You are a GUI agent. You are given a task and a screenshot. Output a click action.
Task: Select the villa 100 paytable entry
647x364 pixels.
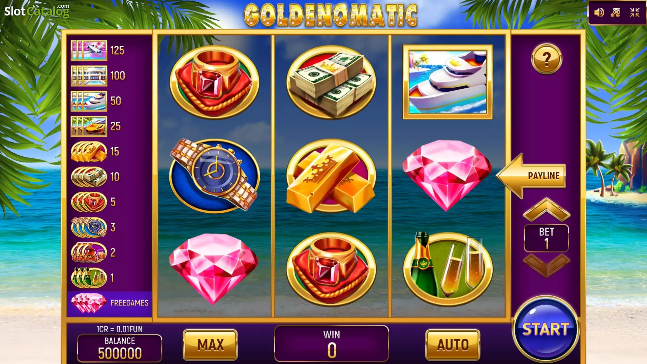(x=98, y=76)
